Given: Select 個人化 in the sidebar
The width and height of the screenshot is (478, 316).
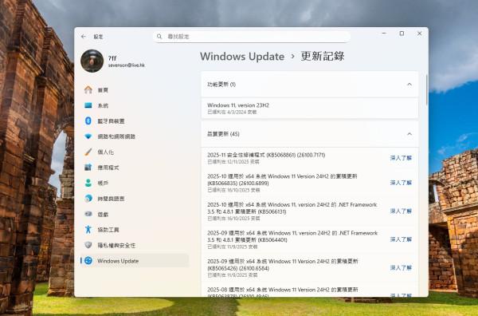Looking at the screenshot, I should point(135,152).
